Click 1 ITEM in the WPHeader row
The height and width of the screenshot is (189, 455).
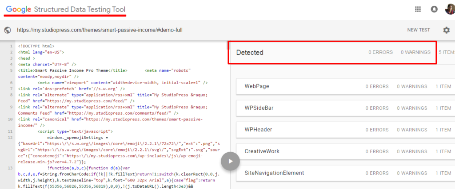point(443,130)
